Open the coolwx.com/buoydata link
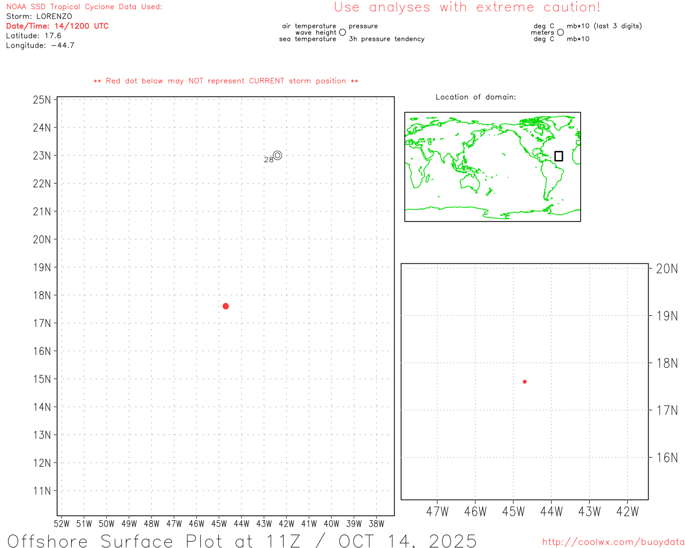 pyautogui.click(x=613, y=542)
